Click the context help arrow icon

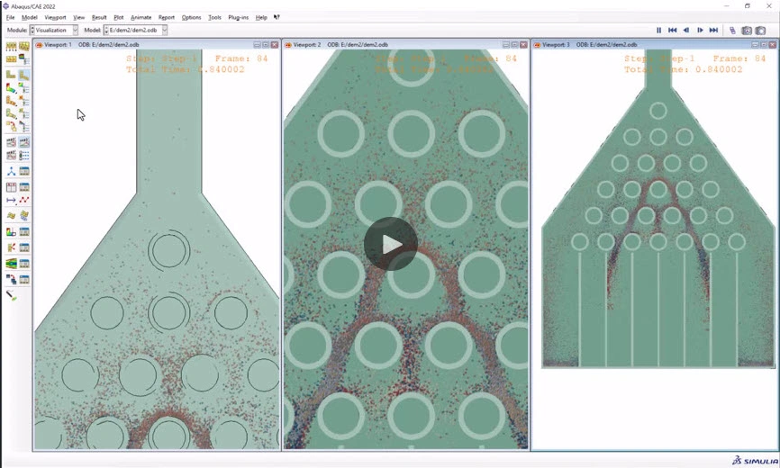point(277,17)
